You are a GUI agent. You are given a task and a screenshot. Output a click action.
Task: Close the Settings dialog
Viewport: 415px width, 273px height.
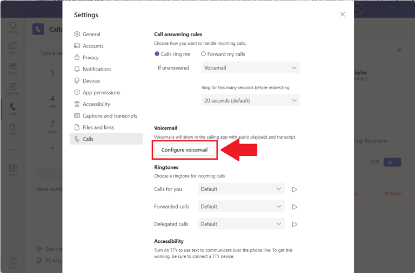pyautogui.click(x=343, y=14)
